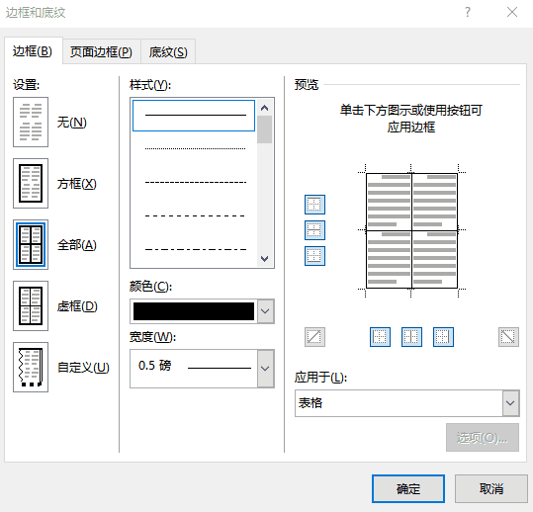Screen dimensions: 533x512
Task: Select the 方框(X) box border icon
Action: (31, 184)
